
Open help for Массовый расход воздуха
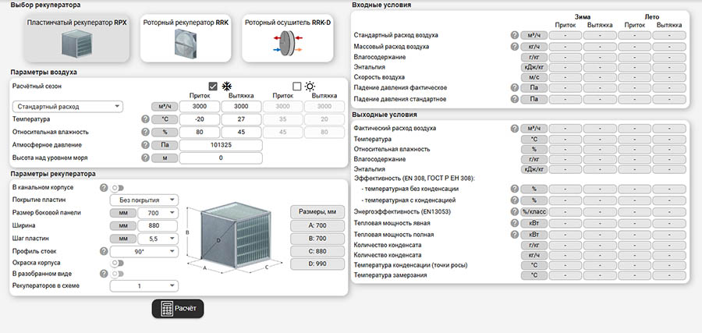tap(515, 47)
